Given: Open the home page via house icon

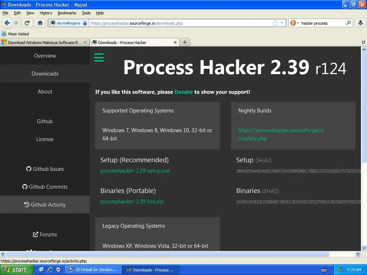Looking at the screenshot, I should point(40,23).
